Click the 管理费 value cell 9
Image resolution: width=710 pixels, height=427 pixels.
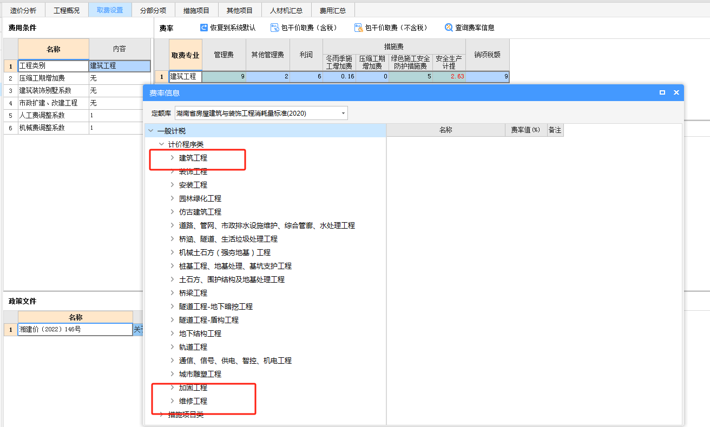pos(224,77)
